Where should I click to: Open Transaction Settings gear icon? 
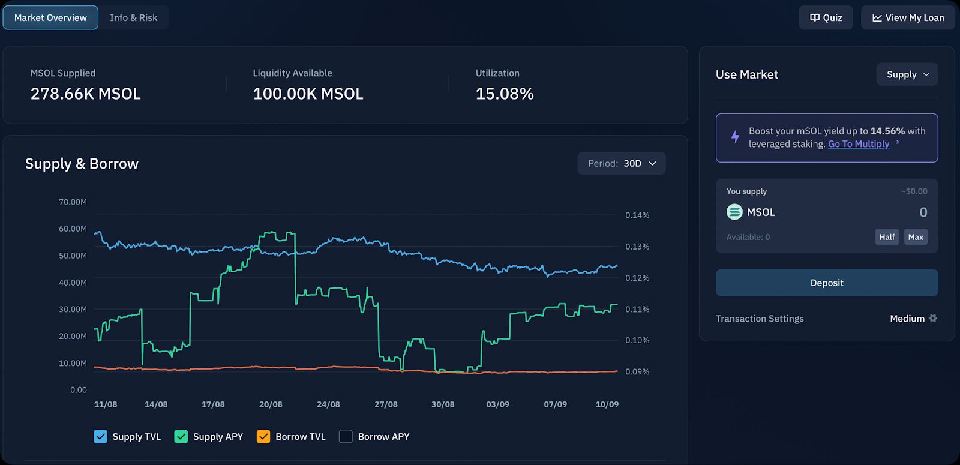pyautogui.click(x=933, y=318)
